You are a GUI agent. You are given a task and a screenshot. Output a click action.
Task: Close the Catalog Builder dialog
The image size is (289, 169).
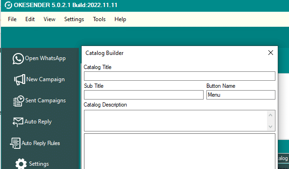tap(271, 53)
